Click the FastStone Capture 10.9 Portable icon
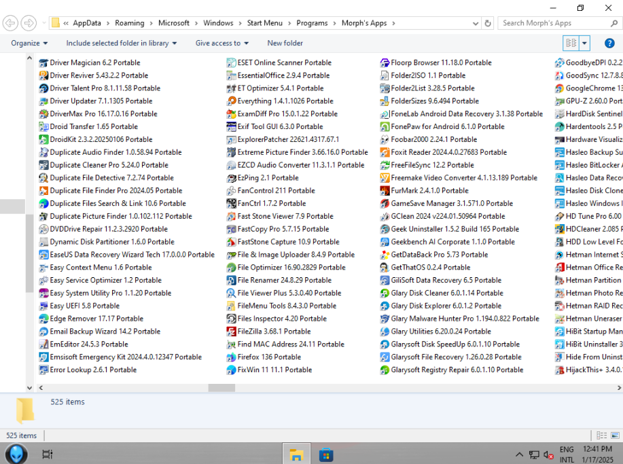The width and height of the screenshot is (623, 464). (231, 242)
